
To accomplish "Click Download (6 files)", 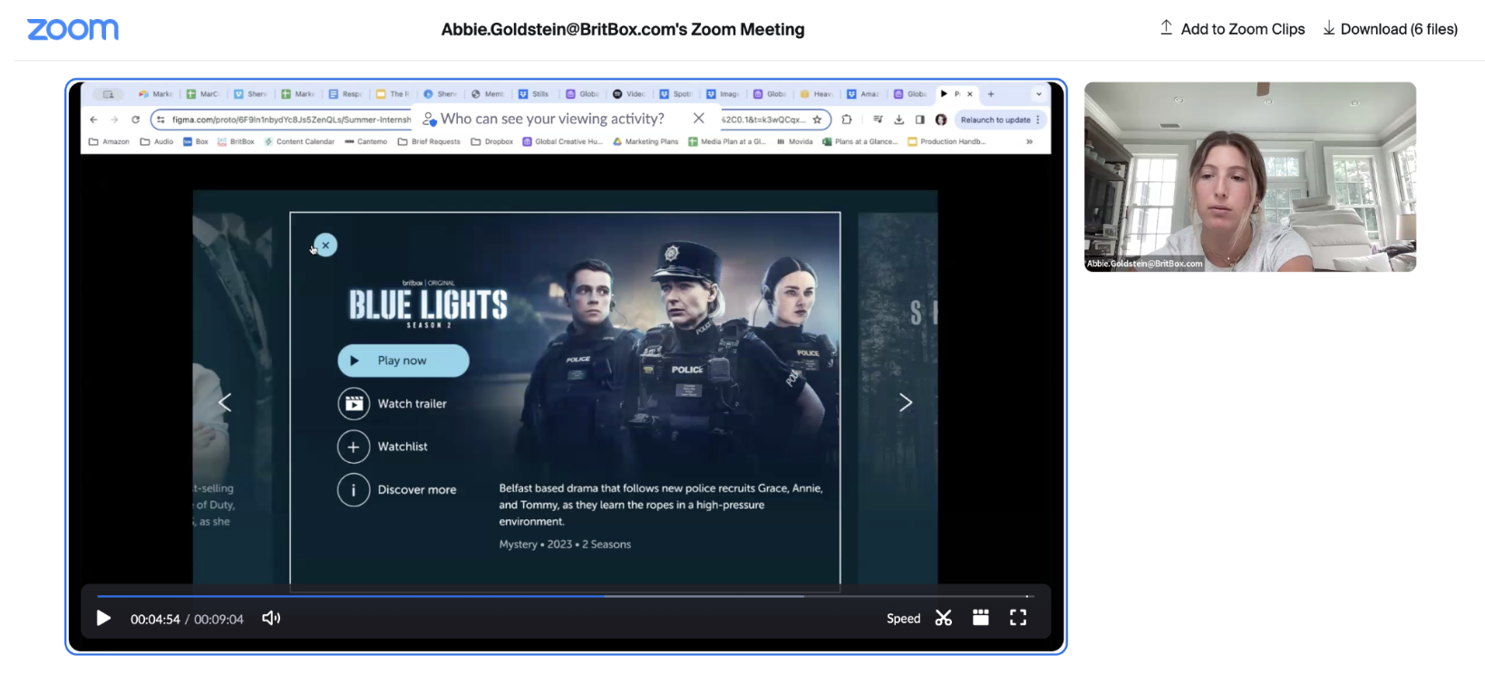I will tap(1390, 29).
